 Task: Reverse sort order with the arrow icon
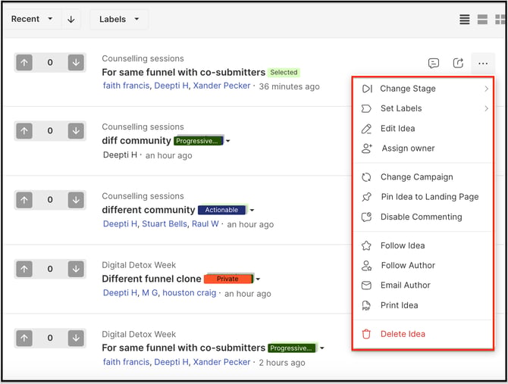click(x=71, y=20)
